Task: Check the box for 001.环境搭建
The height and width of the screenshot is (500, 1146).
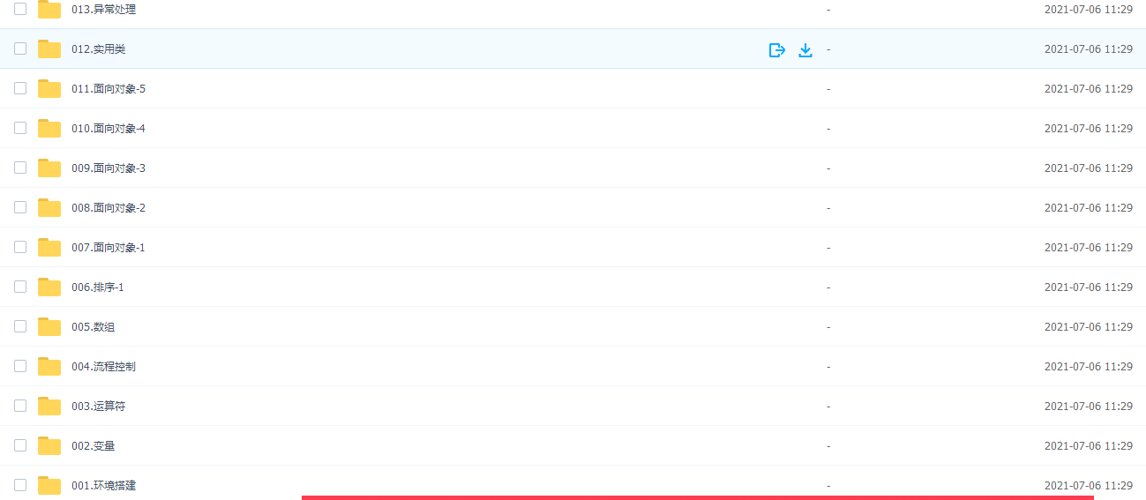Action: point(20,485)
